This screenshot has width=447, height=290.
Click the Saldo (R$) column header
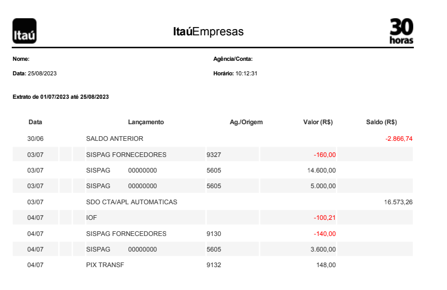point(382,122)
